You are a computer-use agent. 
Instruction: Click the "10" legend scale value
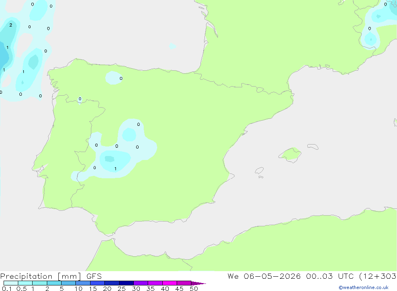[79, 289]
